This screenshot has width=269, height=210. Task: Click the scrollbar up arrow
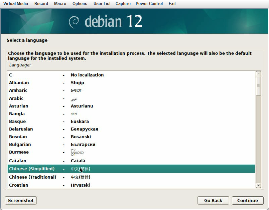click(x=258, y=74)
